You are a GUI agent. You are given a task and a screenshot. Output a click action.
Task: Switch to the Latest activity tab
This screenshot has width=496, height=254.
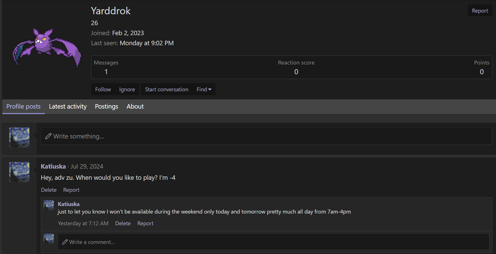[68, 106]
